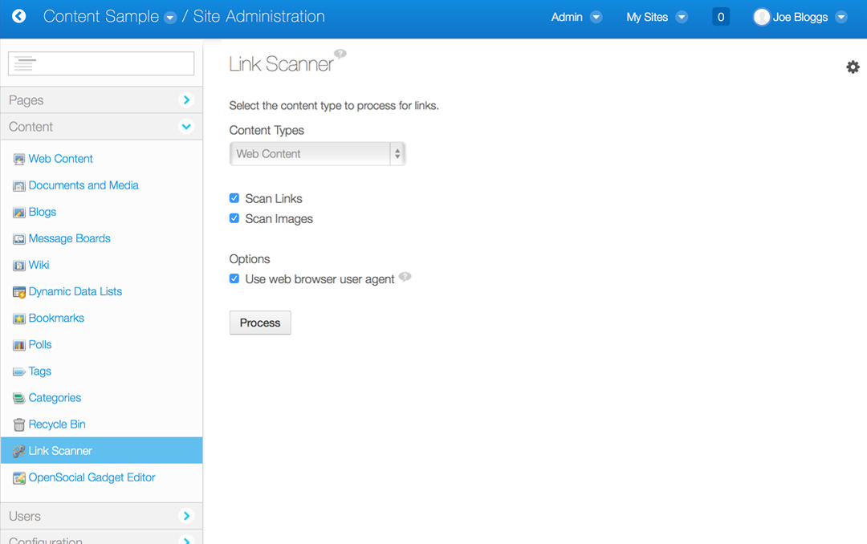Viewport: 867px width, 544px height.
Task: Open Dynamic Data Lists link
Action: click(75, 291)
